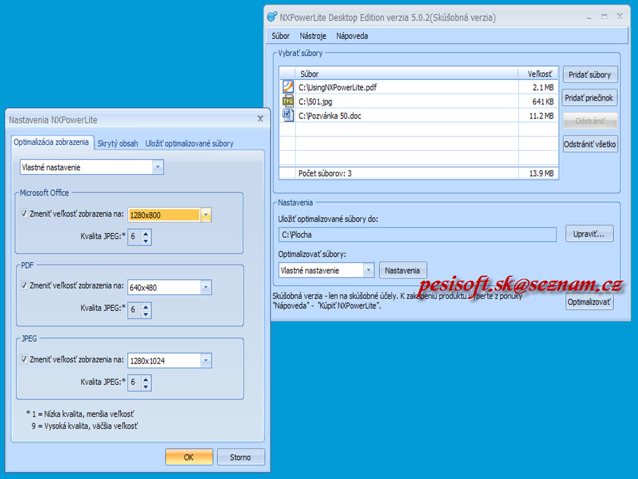Confirm settings with OK button
638x479 pixels.
(x=189, y=457)
